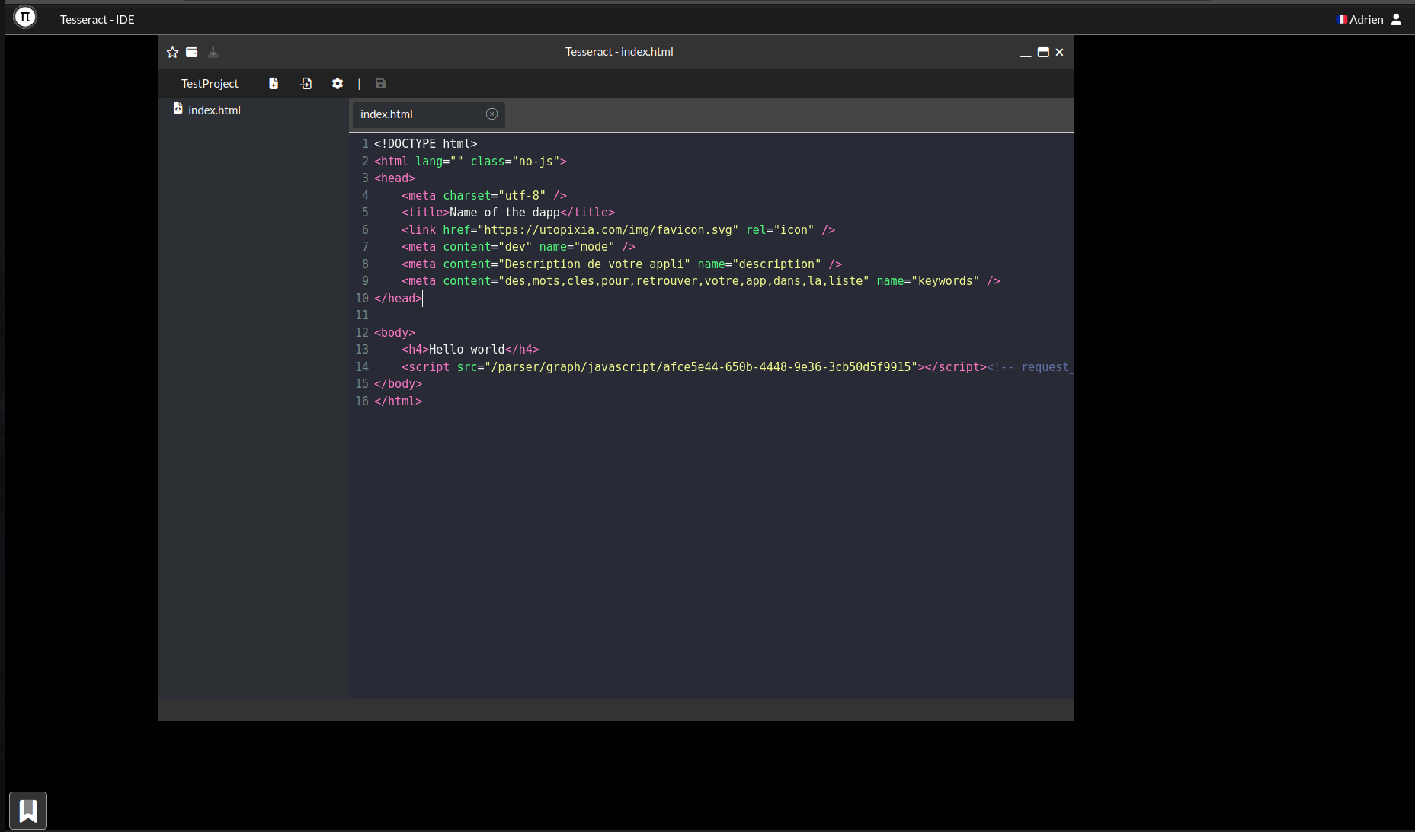Viewport: 1415px width, 832px height.
Task: Click the 'dev' mode meta on line 7
Action: point(515,247)
